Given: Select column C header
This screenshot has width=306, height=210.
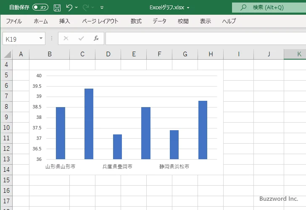Looking at the screenshot, I should [82, 54].
